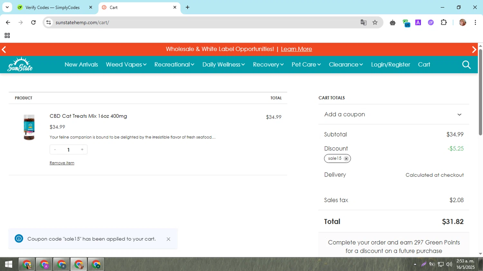Expand Recreational dropdown menu
Viewport: 483px width, 271px height.
click(174, 65)
